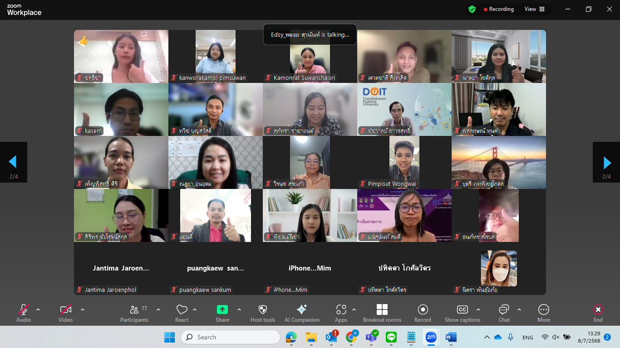The width and height of the screenshot is (620, 348).
Task: Open caption options arrow beside Show captions
Action: [x=478, y=309]
